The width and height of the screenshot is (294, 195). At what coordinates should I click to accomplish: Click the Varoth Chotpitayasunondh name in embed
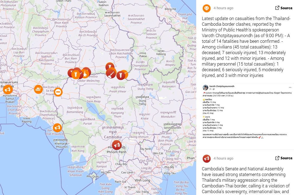click(222, 86)
